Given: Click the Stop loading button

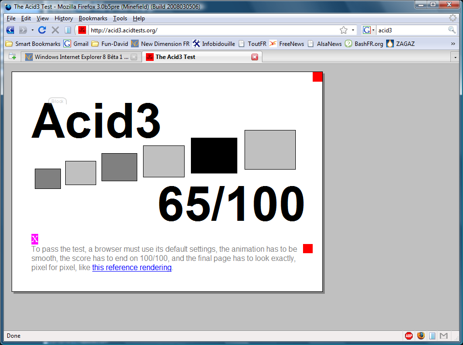Looking at the screenshot, I should (x=55, y=30).
